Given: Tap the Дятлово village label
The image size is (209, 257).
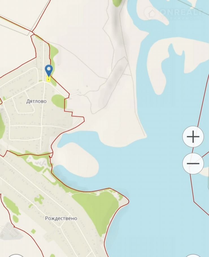Looking at the screenshot, I should coord(36,101).
